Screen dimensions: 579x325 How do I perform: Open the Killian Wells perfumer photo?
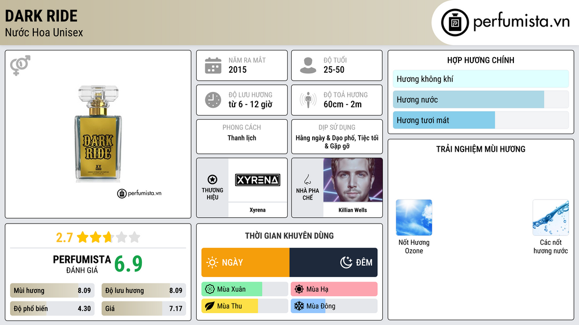(353, 180)
